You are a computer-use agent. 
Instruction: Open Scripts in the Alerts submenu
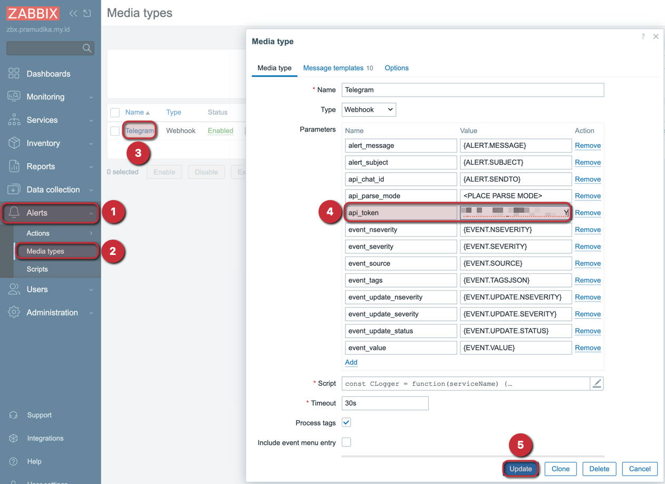pos(37,269)
